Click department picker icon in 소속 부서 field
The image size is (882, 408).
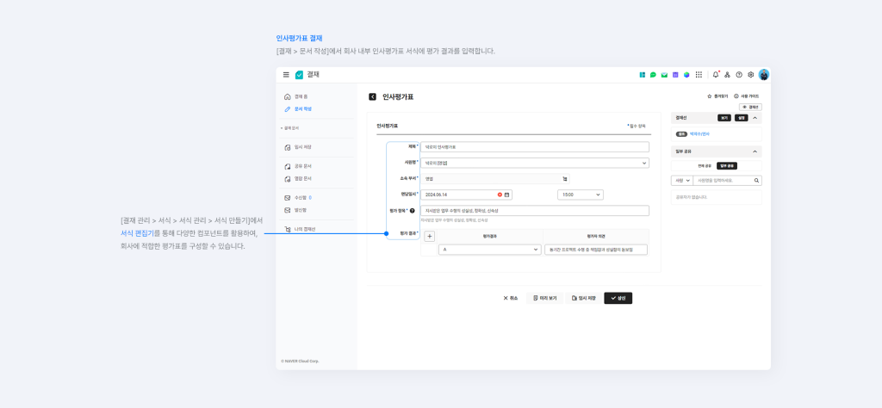pos(565,179)
